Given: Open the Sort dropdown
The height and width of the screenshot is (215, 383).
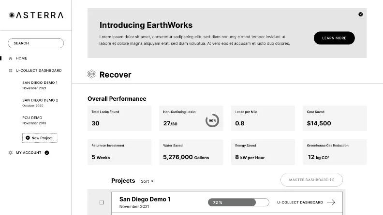Looking at the screenshot, I should point(147,181).
